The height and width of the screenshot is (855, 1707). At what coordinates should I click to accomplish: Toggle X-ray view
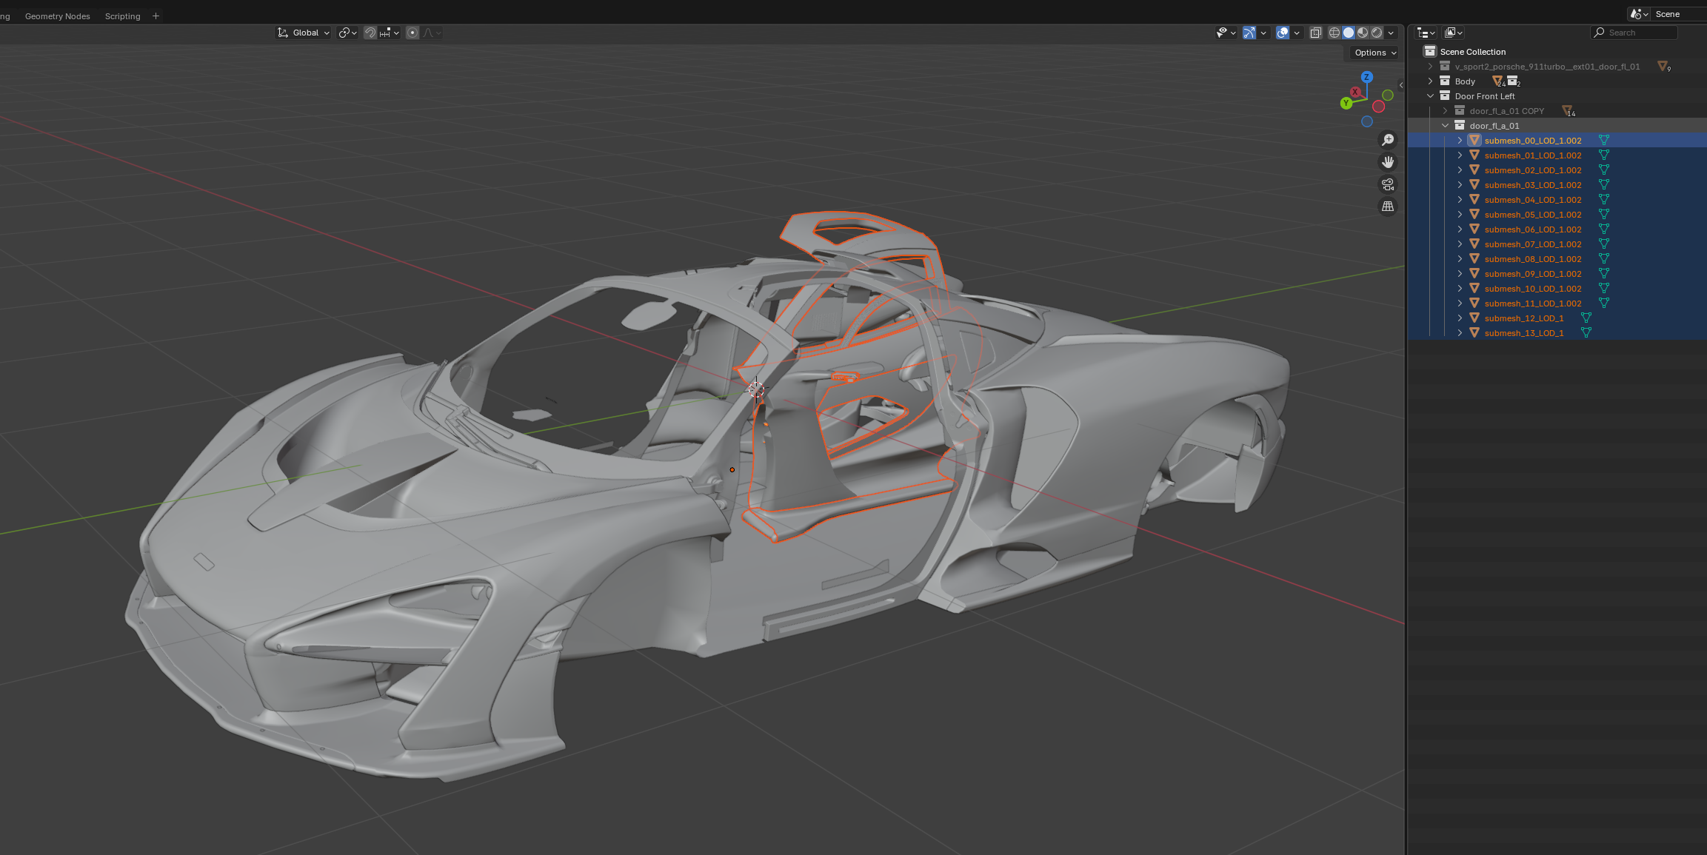pyautogui.click(x=1315, y=33)
